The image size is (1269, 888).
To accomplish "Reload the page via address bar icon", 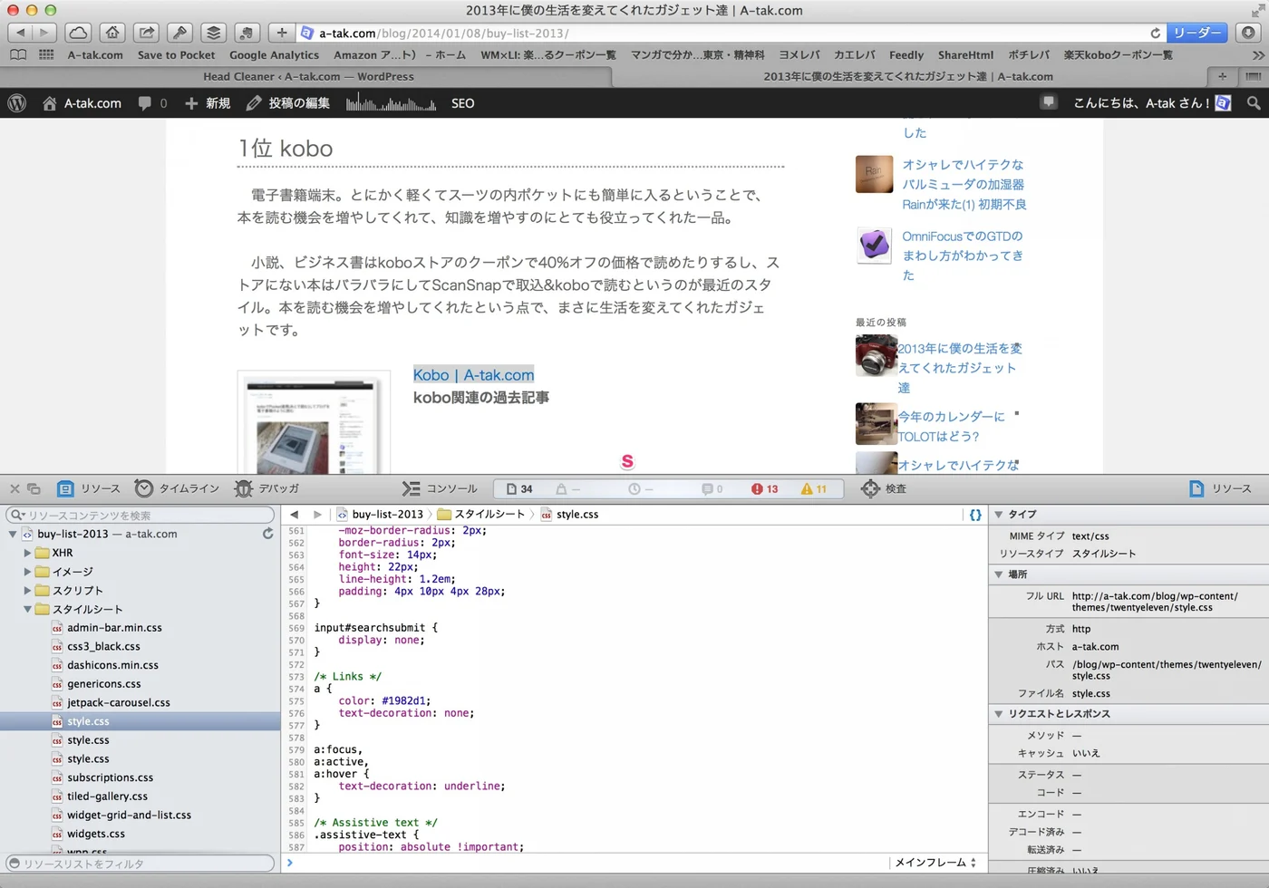I will click(1155, 33).
